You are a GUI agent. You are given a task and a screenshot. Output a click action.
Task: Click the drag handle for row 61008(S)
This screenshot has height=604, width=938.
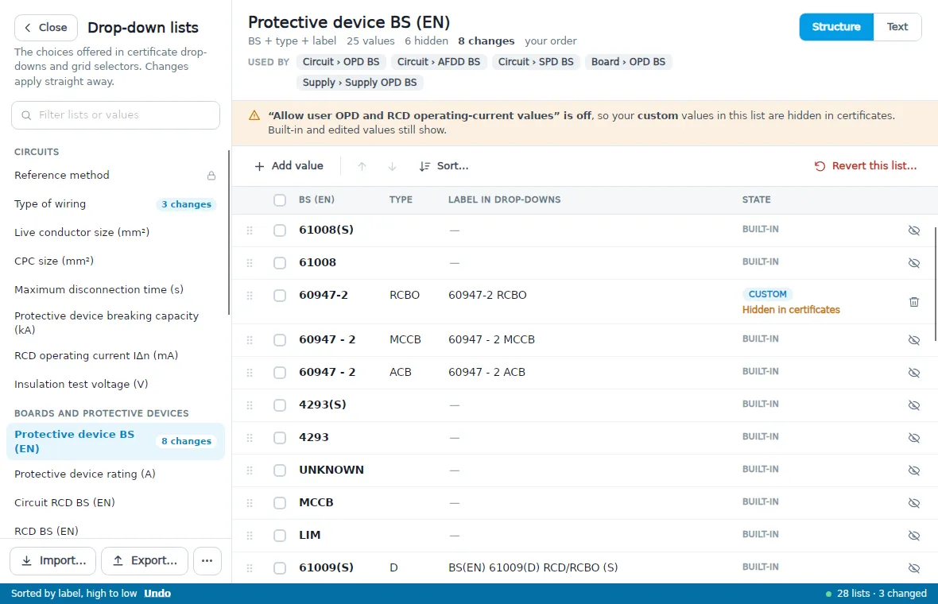point(250,230)
